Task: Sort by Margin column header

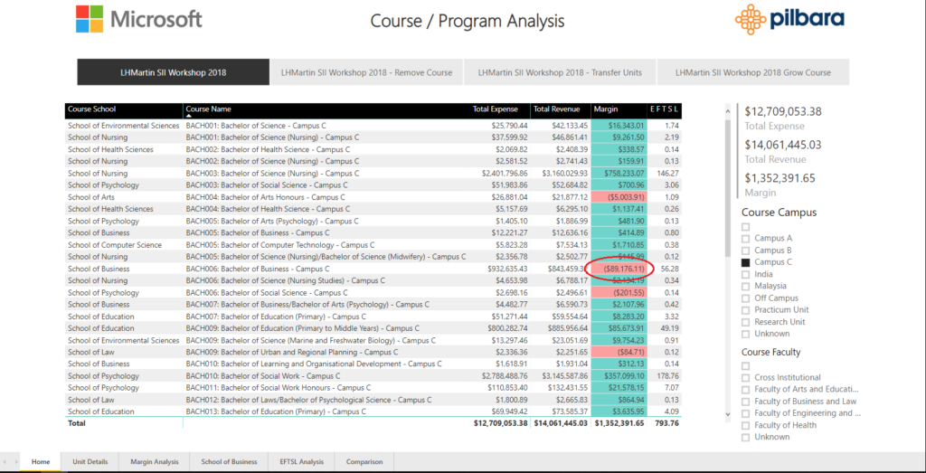Action: pyautogui.click(x=619, y=109)
